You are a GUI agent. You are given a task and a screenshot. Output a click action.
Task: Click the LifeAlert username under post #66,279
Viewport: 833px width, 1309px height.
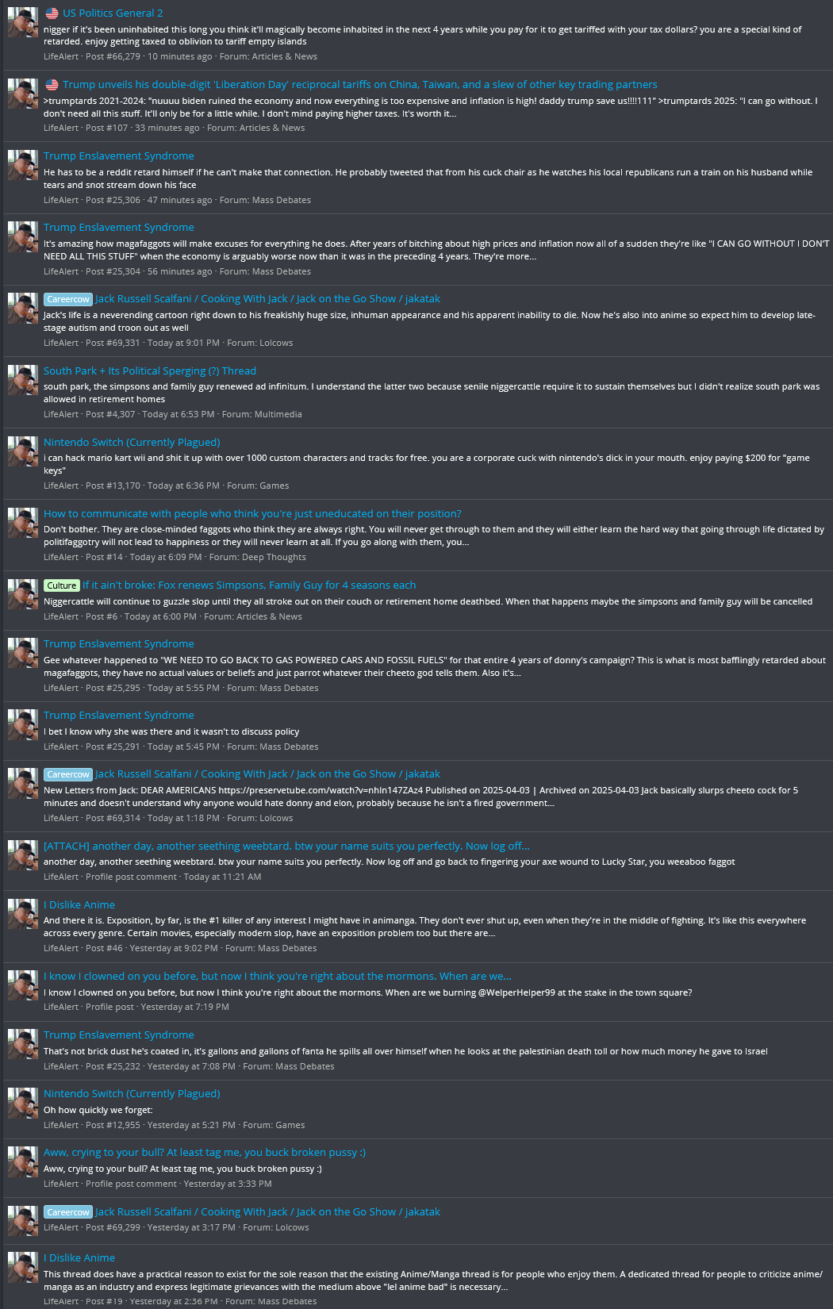point(61,56)
